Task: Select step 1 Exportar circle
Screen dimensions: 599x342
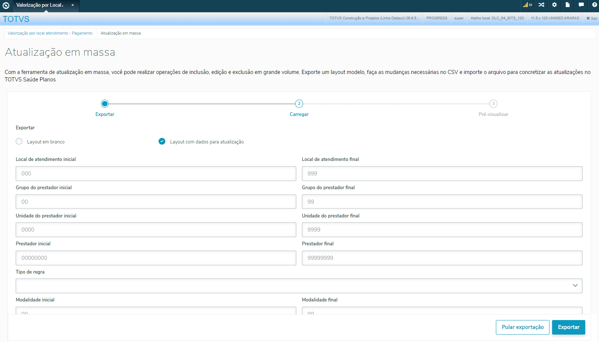Action: (x=105, y=104)
